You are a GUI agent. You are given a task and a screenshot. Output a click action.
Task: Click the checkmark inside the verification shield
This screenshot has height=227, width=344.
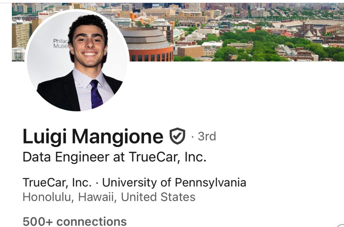point(178,136)
